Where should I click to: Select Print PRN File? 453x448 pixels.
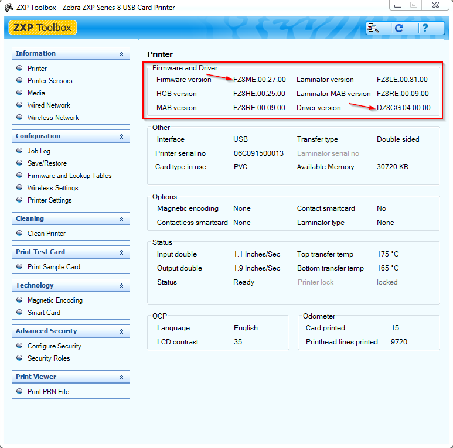(48, 392)
